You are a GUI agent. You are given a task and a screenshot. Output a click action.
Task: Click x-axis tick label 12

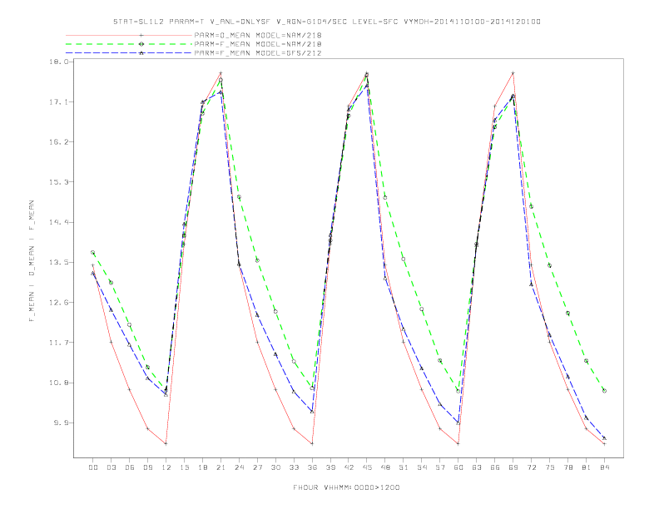166,467
